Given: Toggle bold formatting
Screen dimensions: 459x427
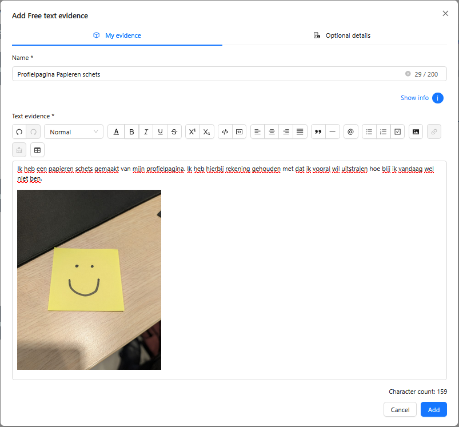Looking at the screenshot, I should click(131, 131).
